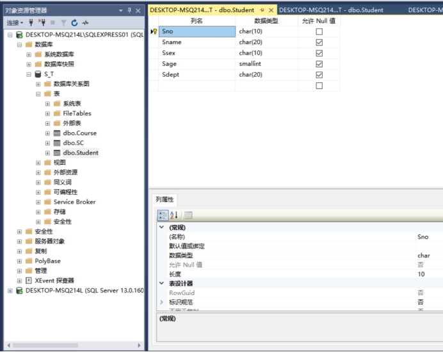The image size is (443, 352).
Task: Open the 连接 dropdown in Object Explorer
Action: coord(15,23)
